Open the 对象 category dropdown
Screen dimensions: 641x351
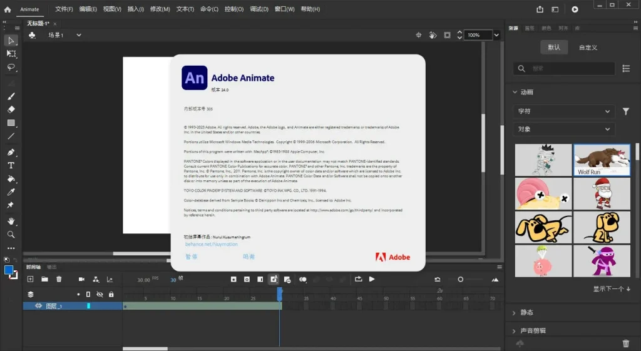click(x=564, y=129)
